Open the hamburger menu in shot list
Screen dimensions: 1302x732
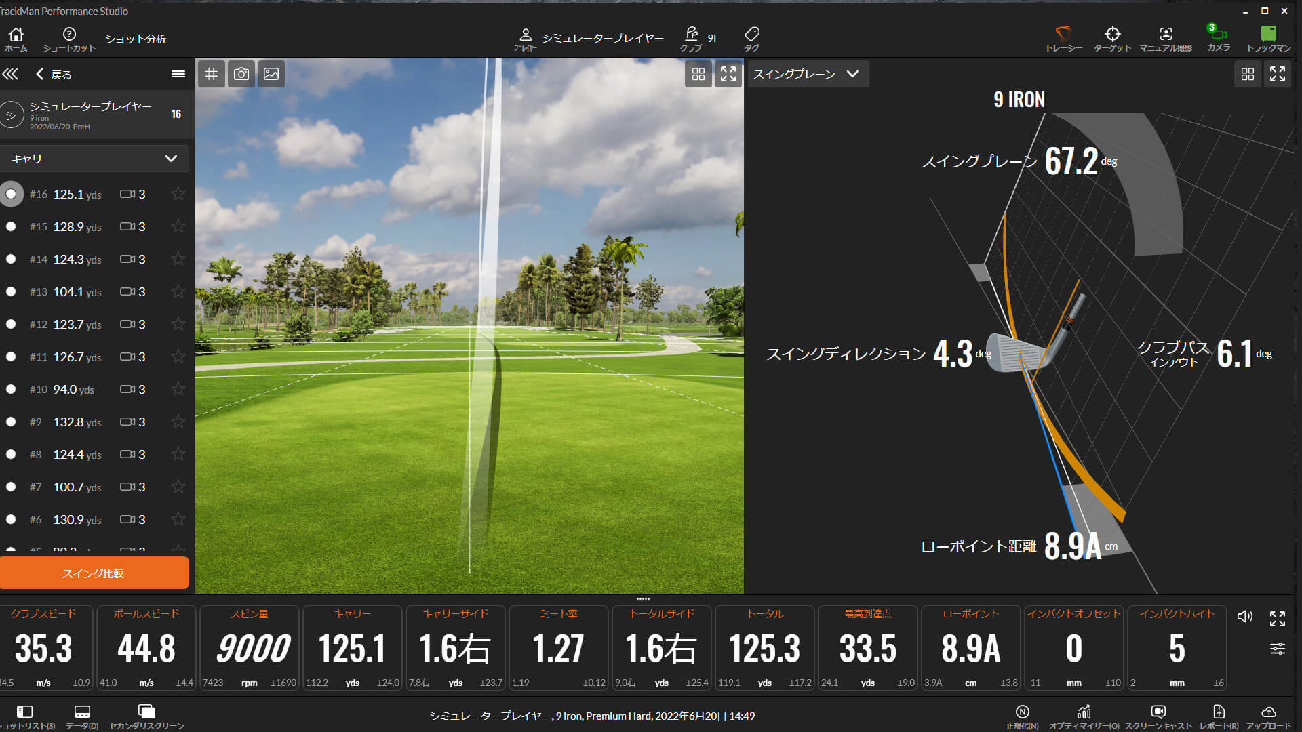[x=178, y=74]
